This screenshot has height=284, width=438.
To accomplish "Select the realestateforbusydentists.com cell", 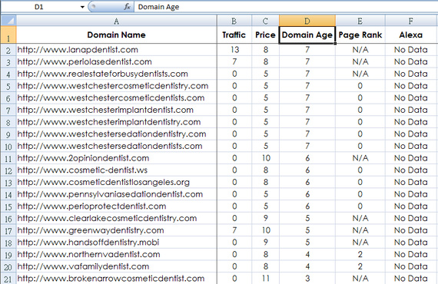I will [x=117, y=74].
